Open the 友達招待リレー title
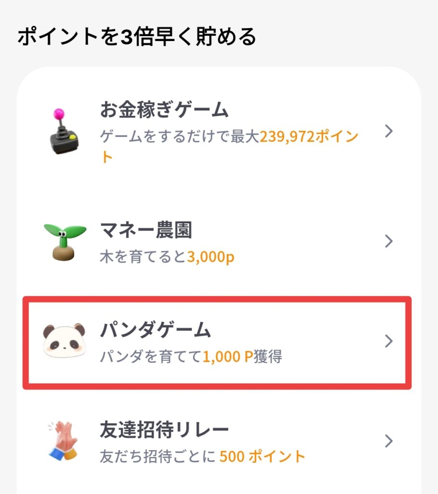The image size is (438, 494). [x=164, y=429]
